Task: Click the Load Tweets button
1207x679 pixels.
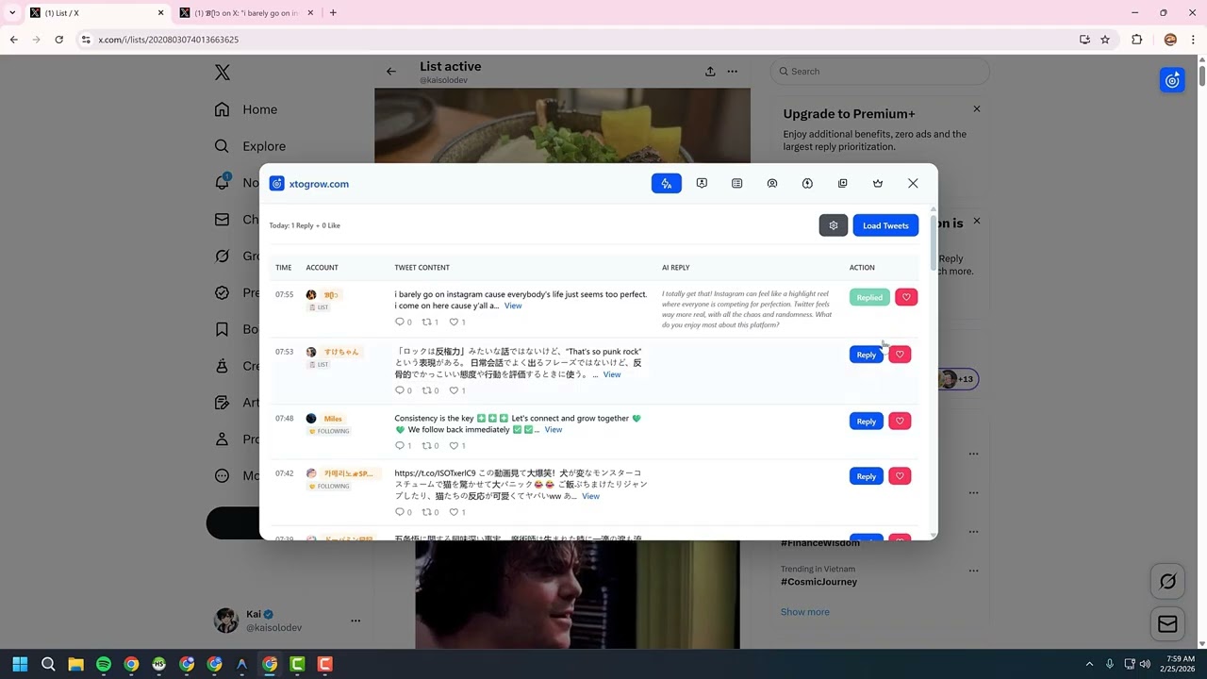Action: pos(885,225)
